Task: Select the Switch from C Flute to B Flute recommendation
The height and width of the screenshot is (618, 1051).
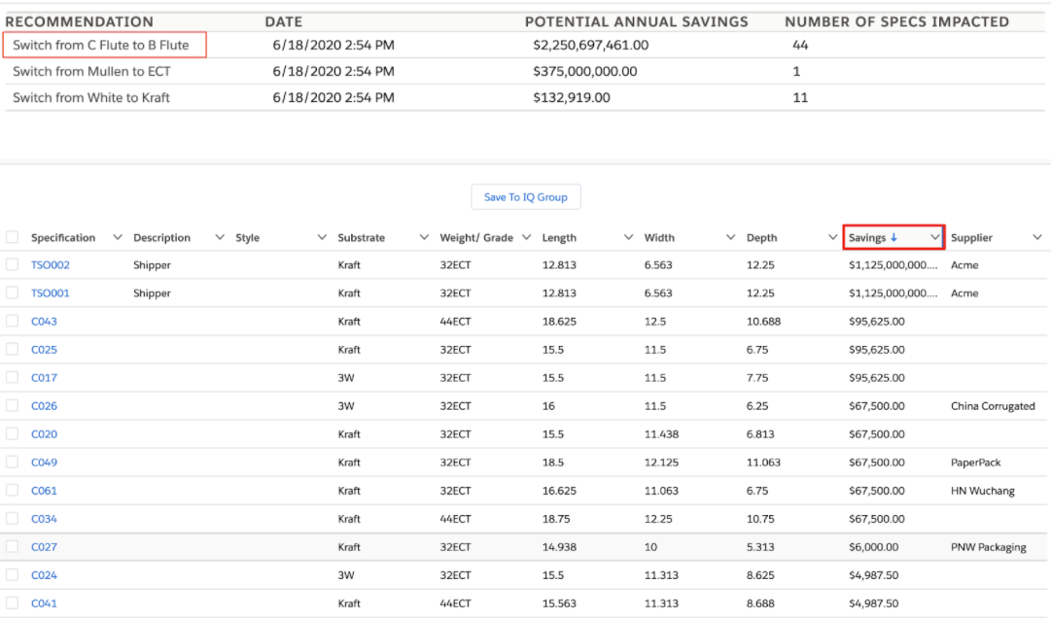Action: click(x=101, y=46)
